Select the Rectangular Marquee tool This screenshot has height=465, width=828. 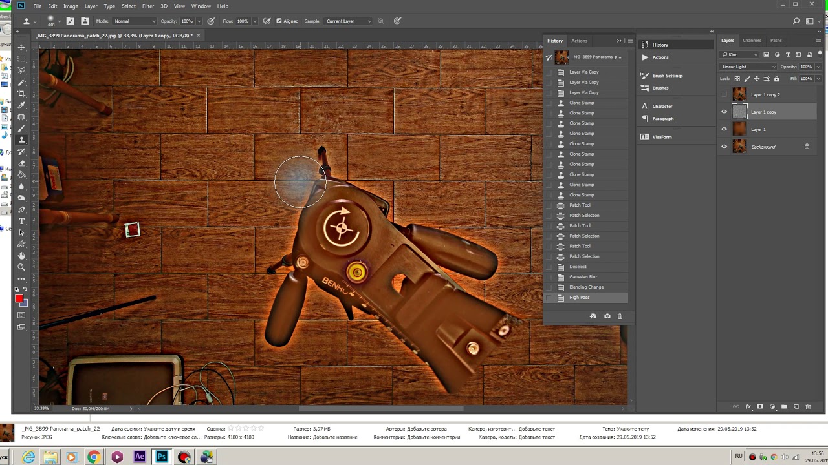click(21, 59)
